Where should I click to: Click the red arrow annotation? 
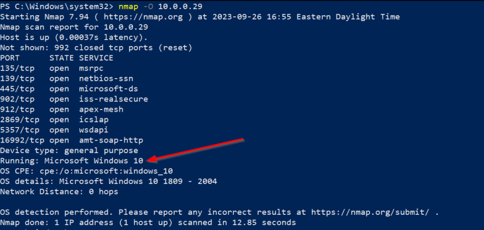tap(195, 150)
